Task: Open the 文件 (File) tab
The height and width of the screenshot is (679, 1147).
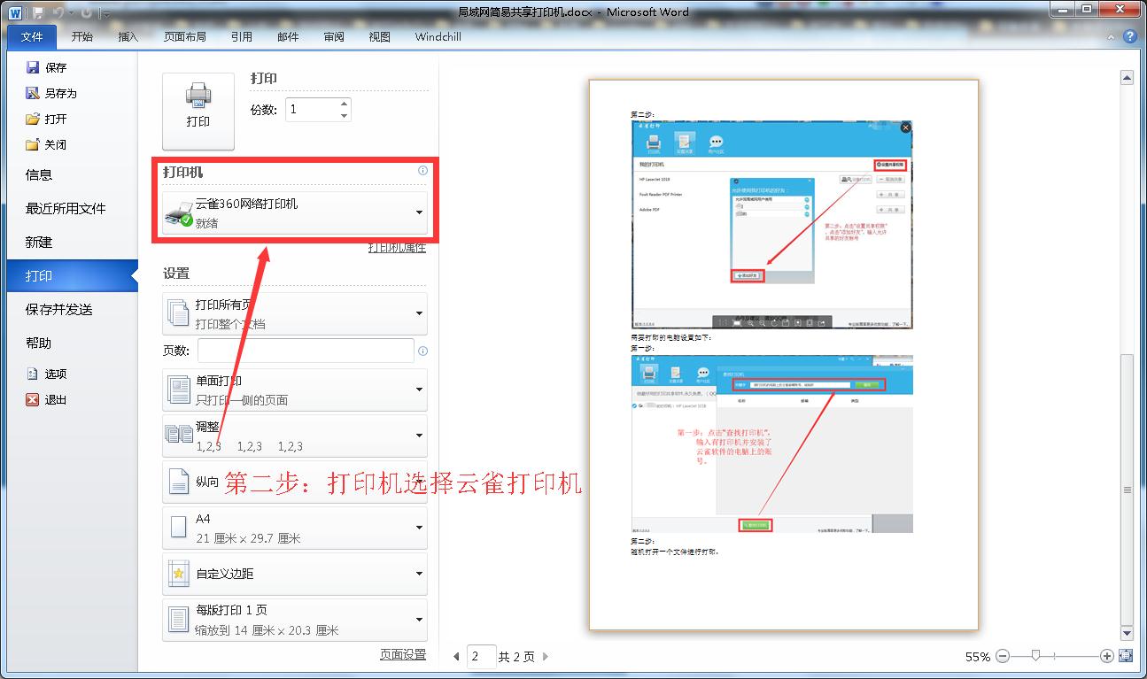Action: [x=32, y=37]
